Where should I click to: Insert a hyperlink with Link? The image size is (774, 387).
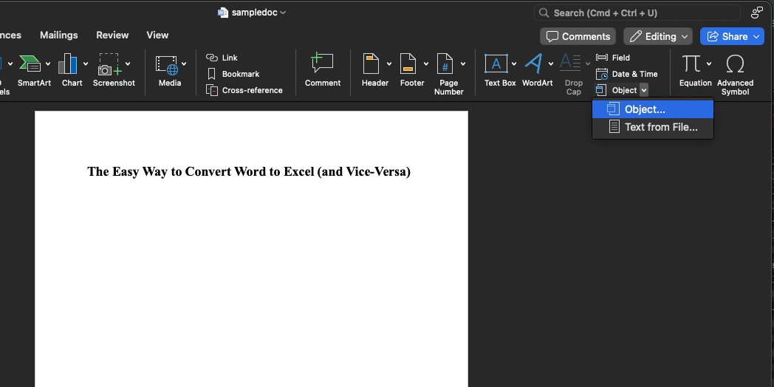222,58
